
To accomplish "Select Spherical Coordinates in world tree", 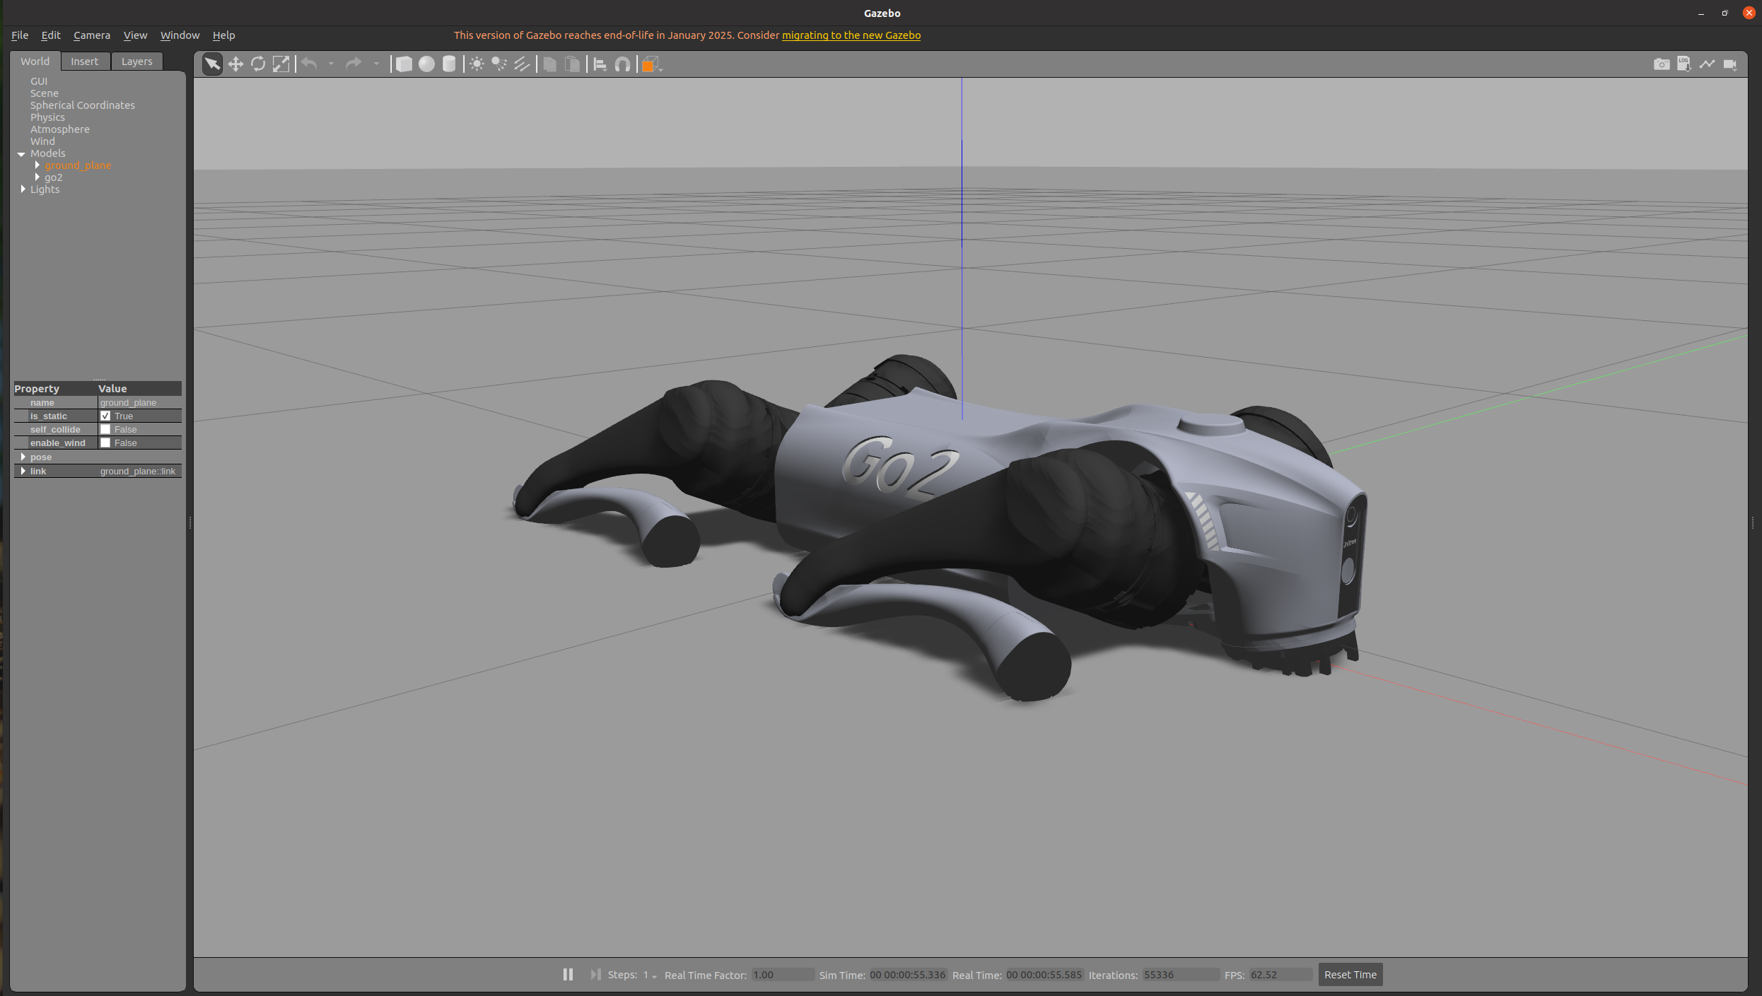I will [82, 105].
